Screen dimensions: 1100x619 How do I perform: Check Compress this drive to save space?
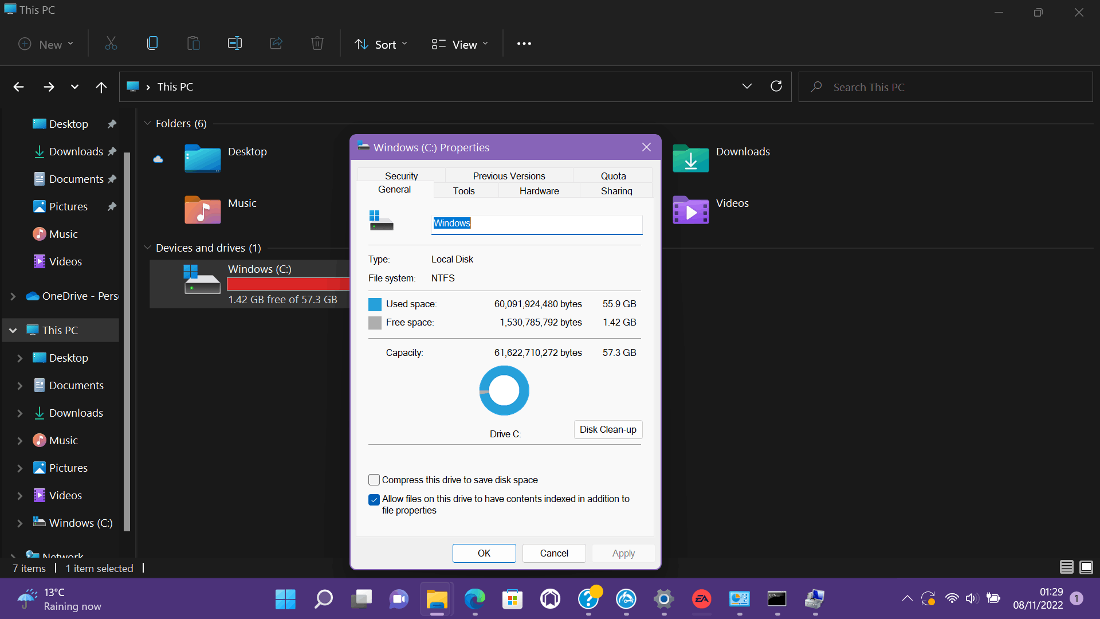pyautogui.click(x=374, y=480)
